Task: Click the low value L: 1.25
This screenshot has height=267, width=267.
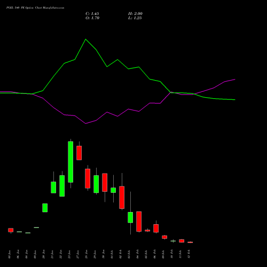Action: click(135, 18)
